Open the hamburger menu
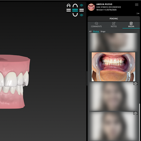This screenshot has width=141, height=141. click(x=137, y=5)
